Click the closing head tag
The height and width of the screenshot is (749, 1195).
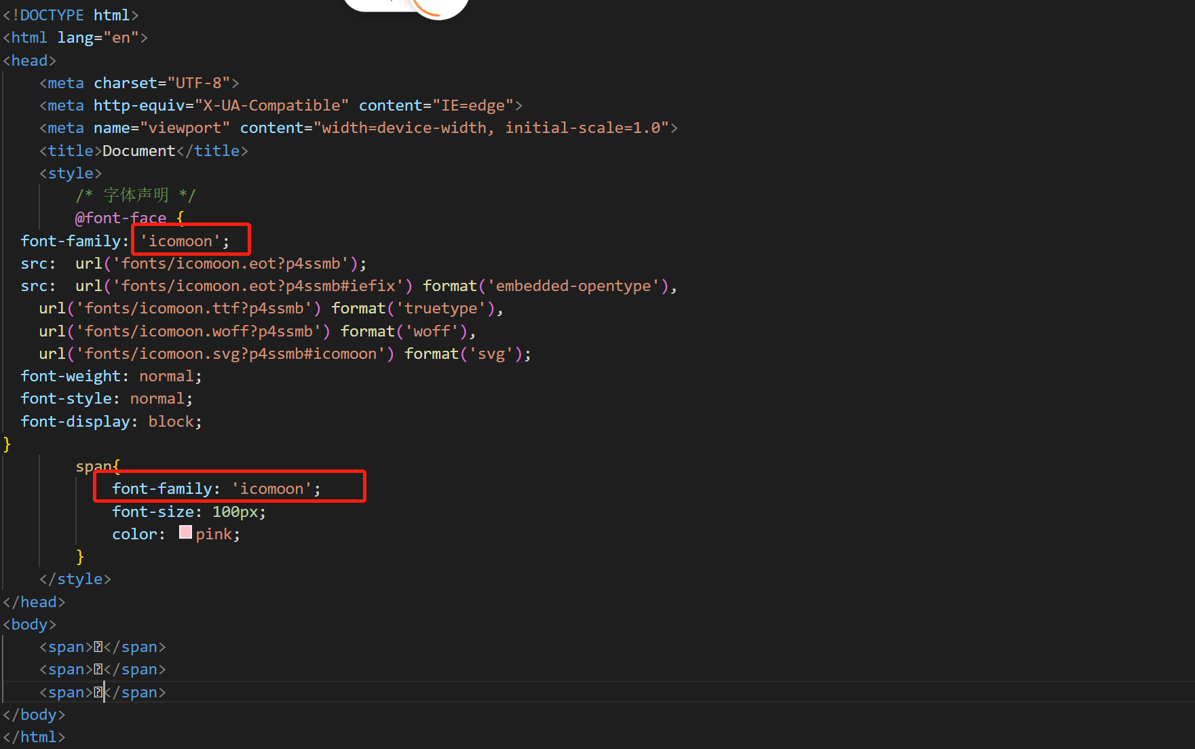(x=34, y=602)
